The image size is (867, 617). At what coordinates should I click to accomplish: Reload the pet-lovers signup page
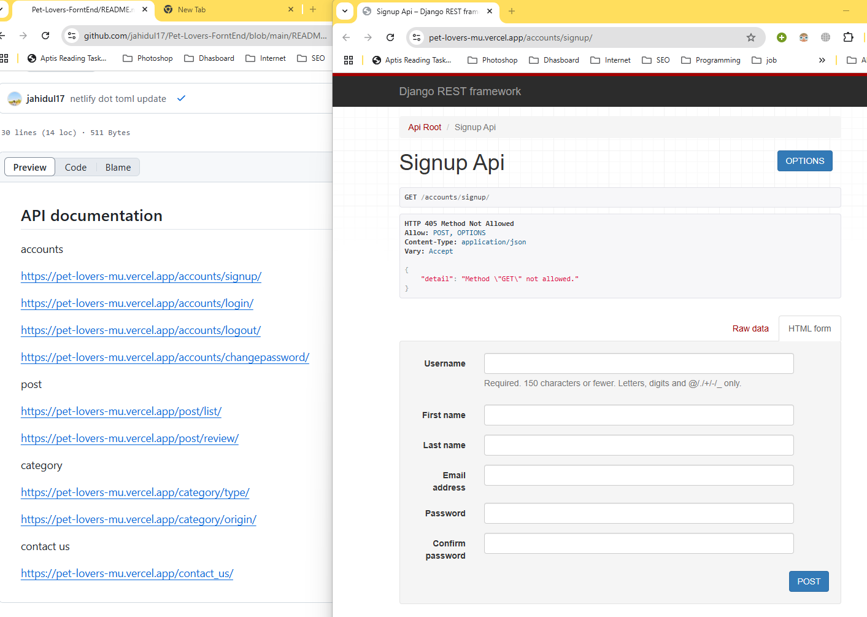(x=390, y=37)
